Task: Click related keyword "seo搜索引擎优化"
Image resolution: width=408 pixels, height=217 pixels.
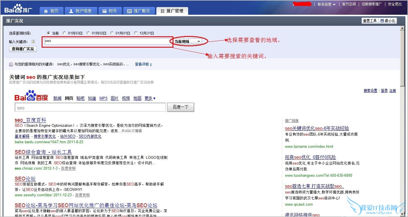Action: [x=86, y=64]
